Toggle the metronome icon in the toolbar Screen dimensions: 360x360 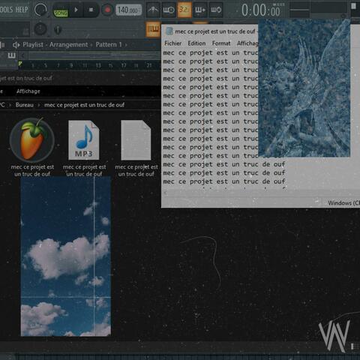(153, 10)
